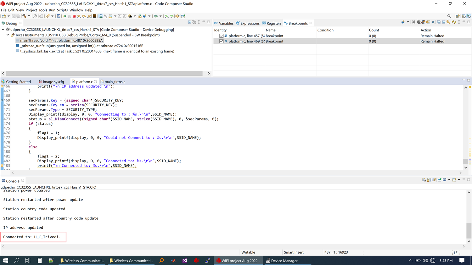The width and height of the screenshot is (472, 265).
Task: Switch to the Expressions tab
Action: tap(248, 23)
